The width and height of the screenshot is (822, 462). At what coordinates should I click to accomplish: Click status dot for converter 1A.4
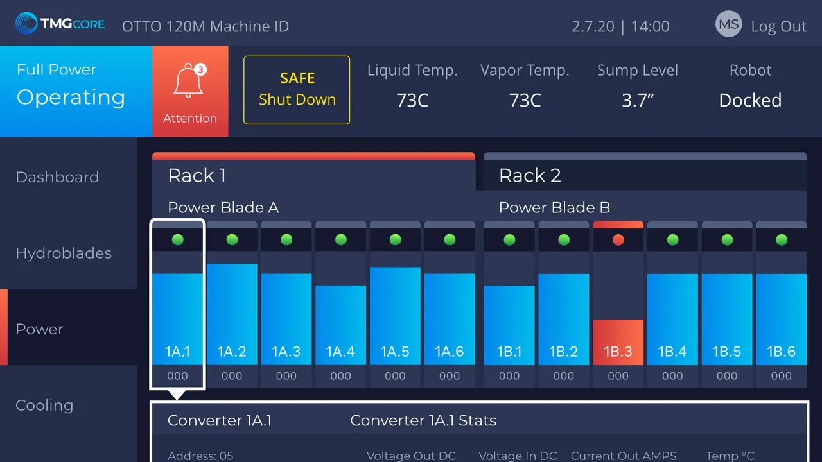click(341, 239)
